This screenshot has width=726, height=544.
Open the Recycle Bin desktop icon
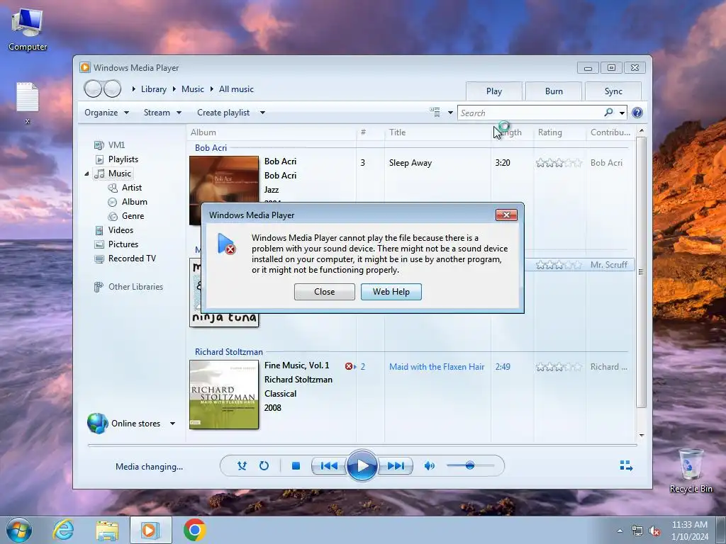click(x=691, y=470)
